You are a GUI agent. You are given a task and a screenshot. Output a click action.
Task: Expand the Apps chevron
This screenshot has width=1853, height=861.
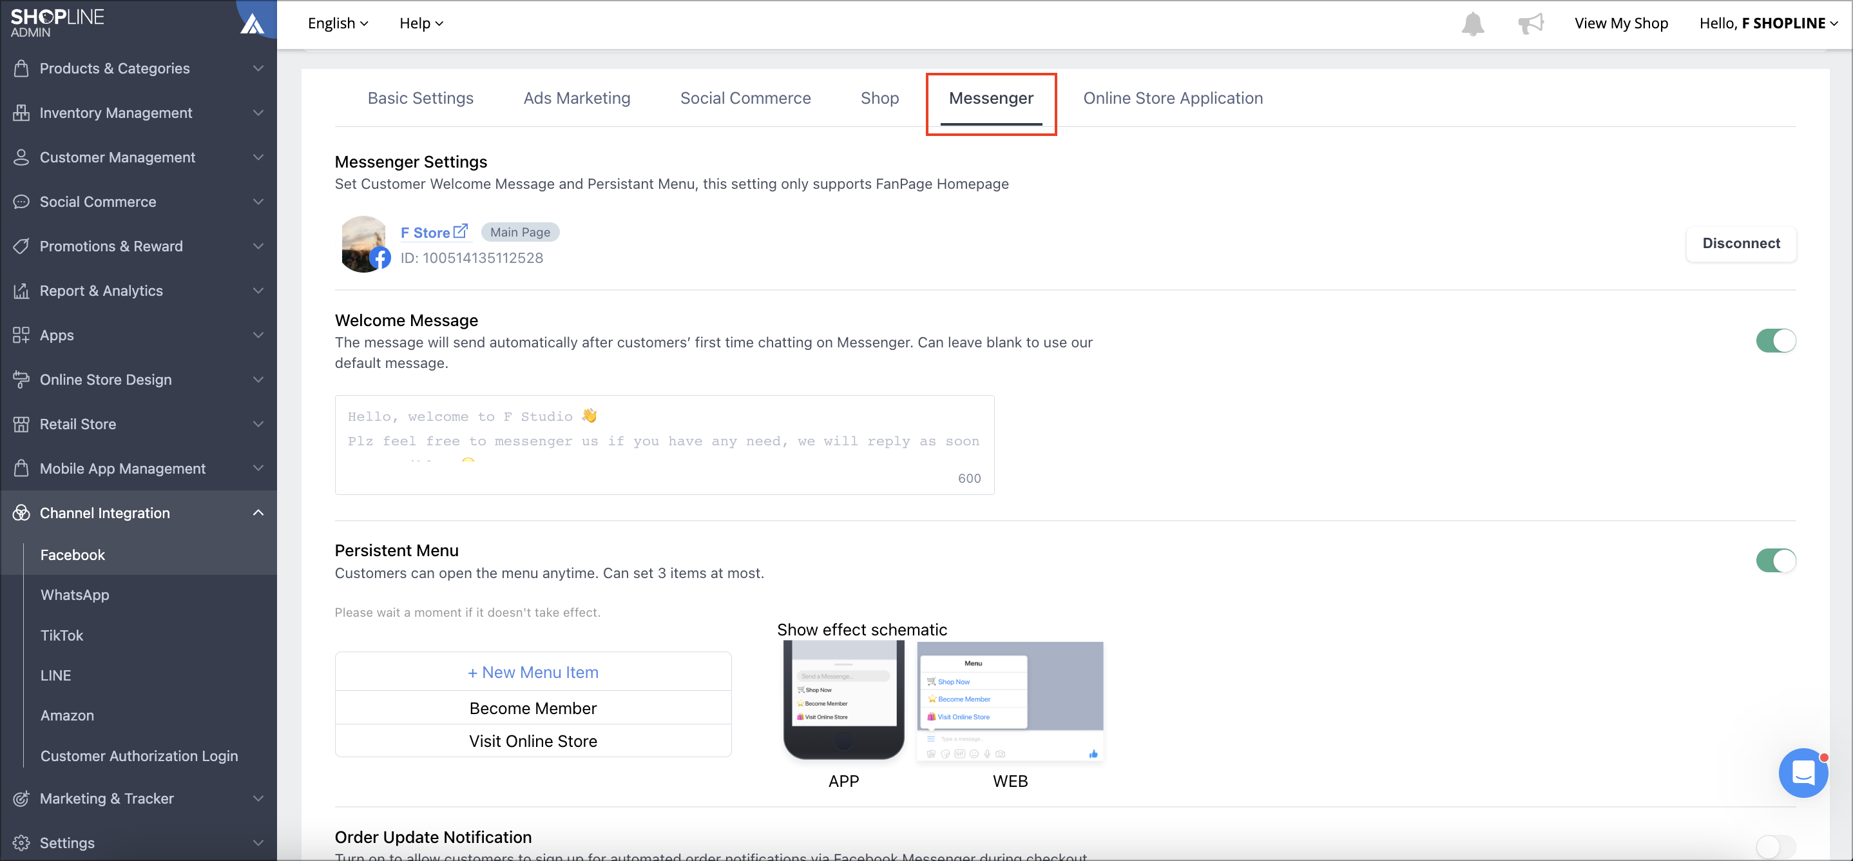point(258,335)
